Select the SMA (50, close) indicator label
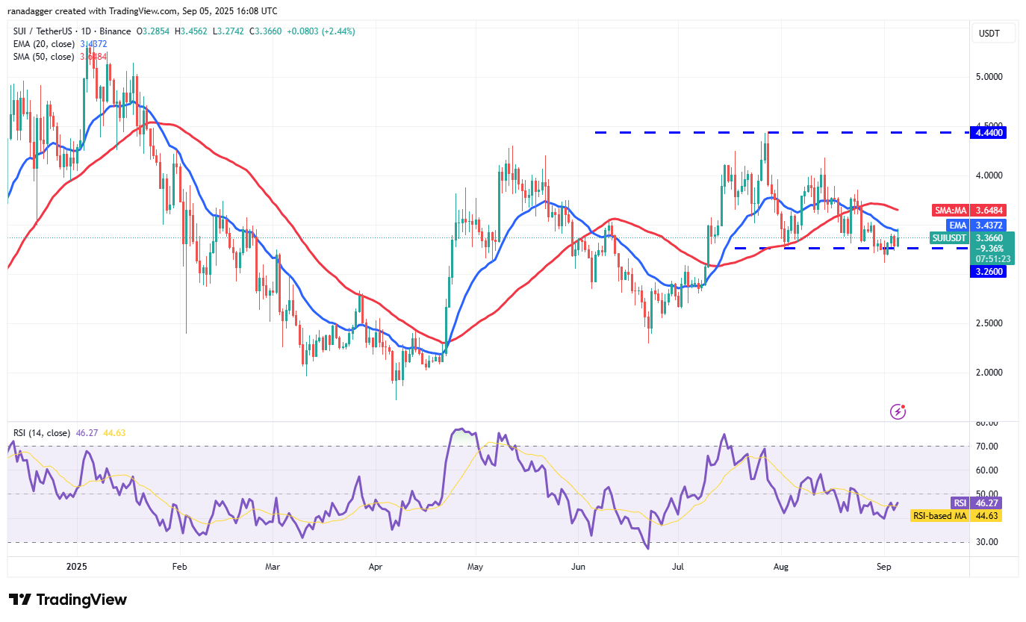This screenshot has height=622, width=1026. click(45, 57)
